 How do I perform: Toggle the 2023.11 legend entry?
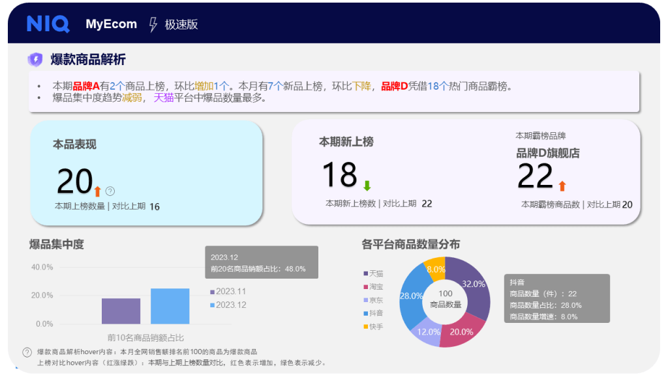(228, 292)
